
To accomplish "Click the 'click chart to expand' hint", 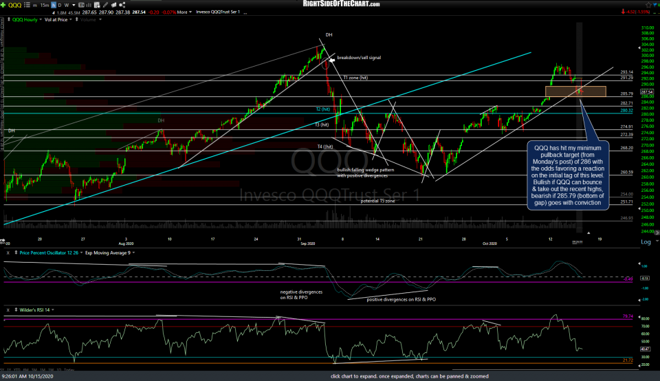I will 410,376.
